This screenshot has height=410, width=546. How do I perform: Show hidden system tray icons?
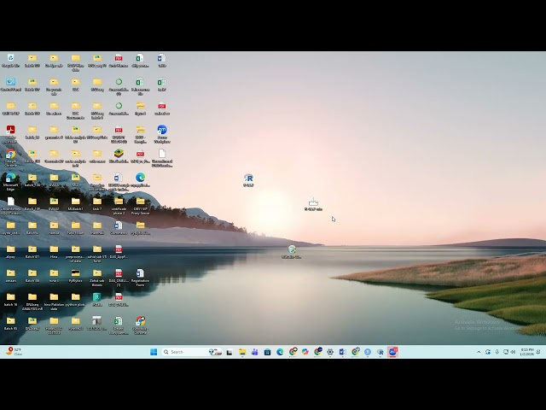(x=479, y=352)
